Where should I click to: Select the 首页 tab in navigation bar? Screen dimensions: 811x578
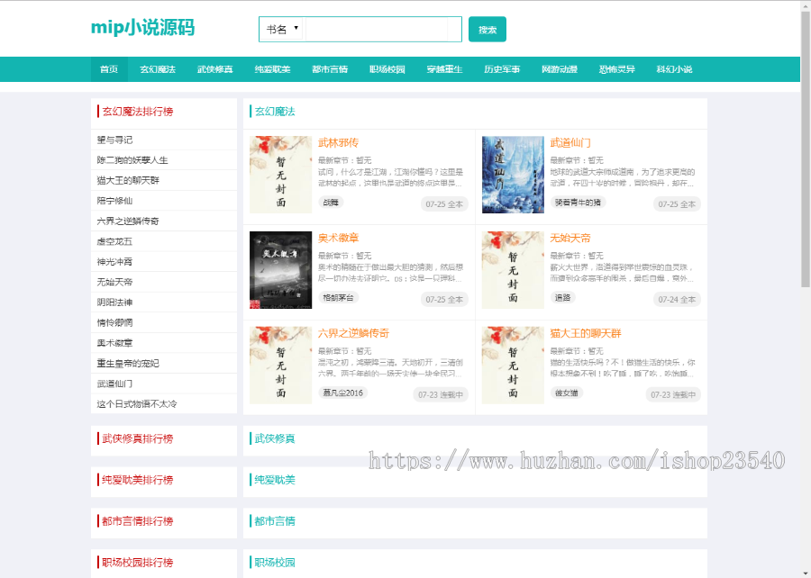(x=109, y=69)
